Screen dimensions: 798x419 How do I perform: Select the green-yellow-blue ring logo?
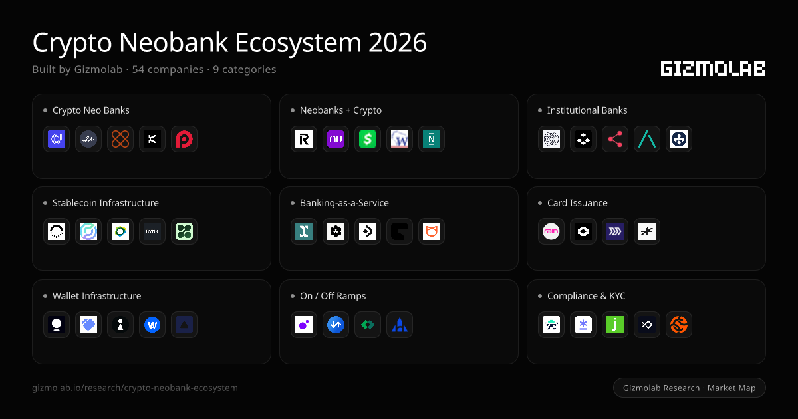pyautogui.click(x=120, y=231)
